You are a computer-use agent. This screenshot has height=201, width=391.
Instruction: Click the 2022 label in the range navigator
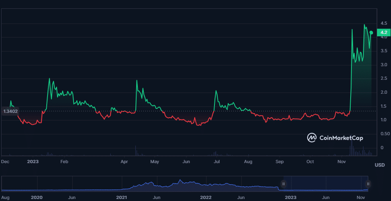[x=206, y=197]
